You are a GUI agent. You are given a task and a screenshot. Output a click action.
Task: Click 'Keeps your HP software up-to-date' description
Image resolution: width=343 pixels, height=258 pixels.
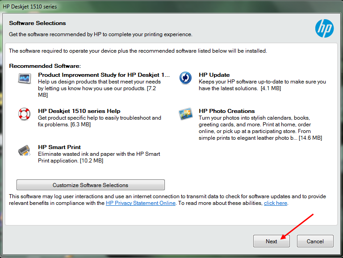point(262,85)
